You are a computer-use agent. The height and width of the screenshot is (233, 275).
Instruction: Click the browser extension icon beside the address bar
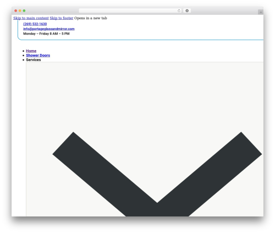coord(187,10)
